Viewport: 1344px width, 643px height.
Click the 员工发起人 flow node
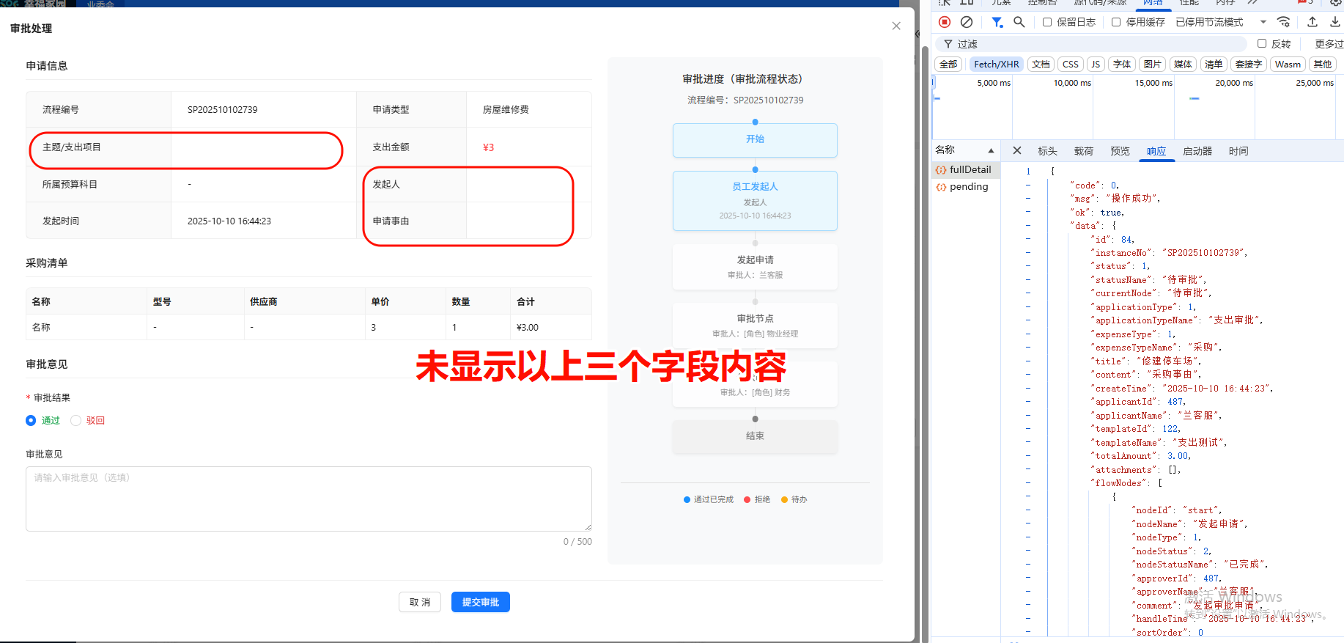pyautogui.click(x=755, y=201)
